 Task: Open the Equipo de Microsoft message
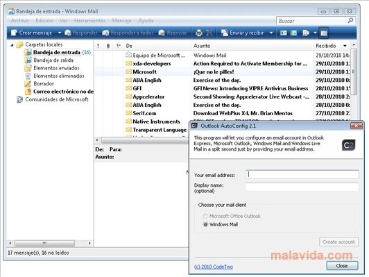point(222,56)
